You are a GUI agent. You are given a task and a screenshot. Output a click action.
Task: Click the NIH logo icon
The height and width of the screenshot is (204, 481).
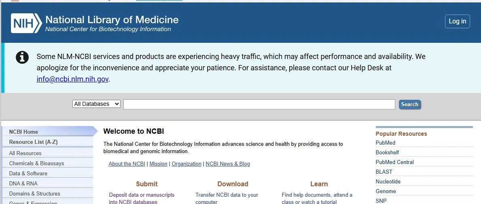pyautogui.click(x=26, y=23)
